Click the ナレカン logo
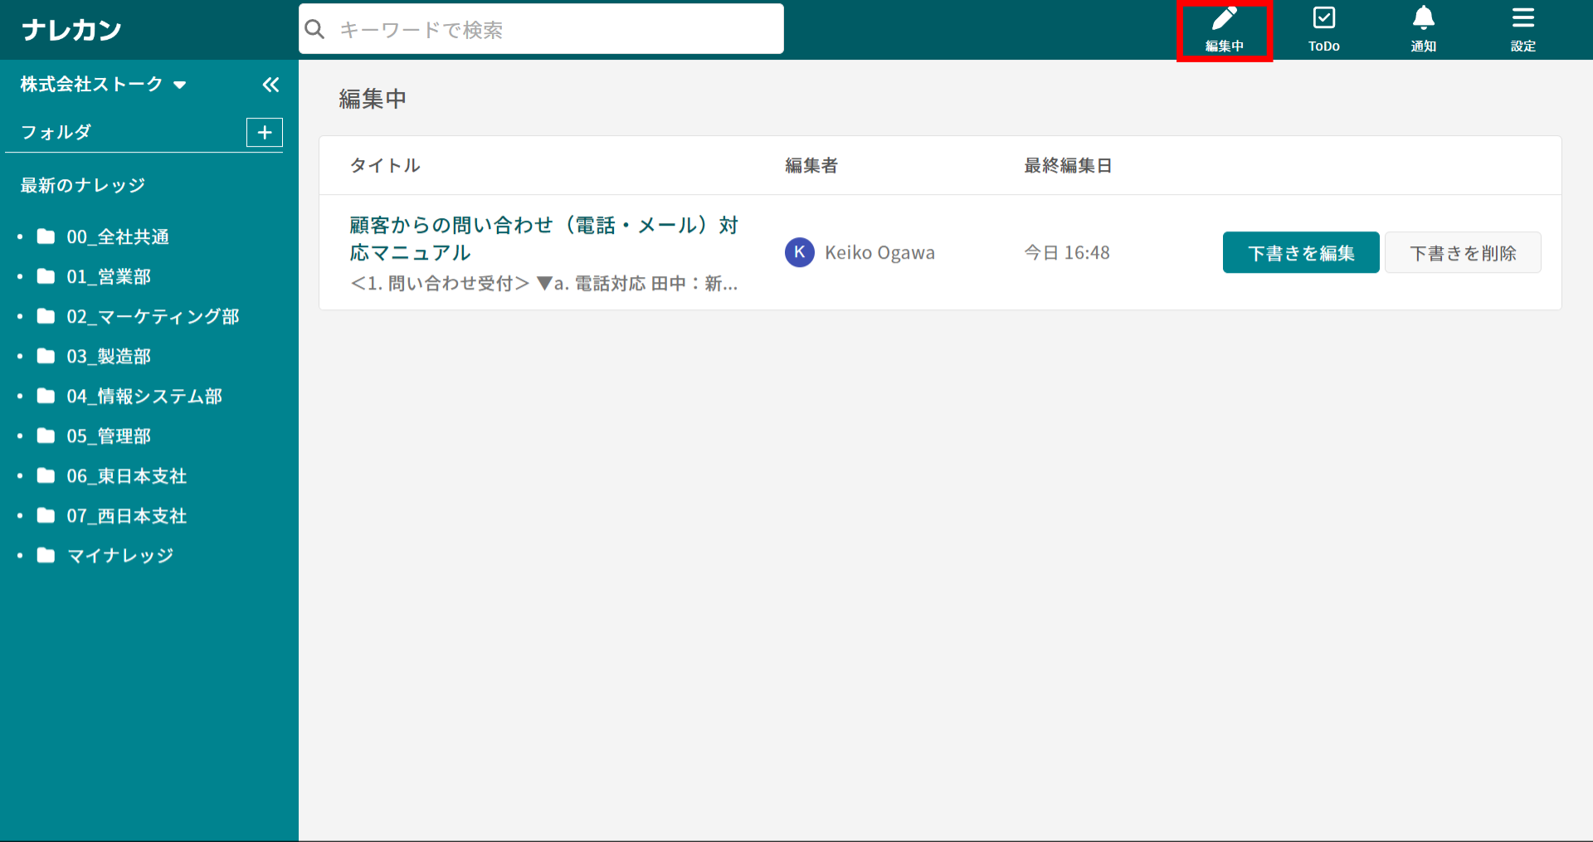Screen dimensions: 1593x842 pyautogui.click(x=72, y=31)
